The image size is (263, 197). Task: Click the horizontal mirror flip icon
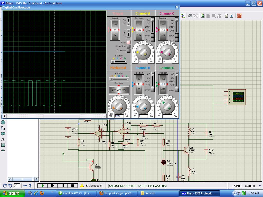pos(25,185)
